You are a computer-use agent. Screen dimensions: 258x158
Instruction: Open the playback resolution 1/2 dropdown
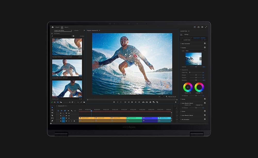pyautogui.click(x=161, y=96)
